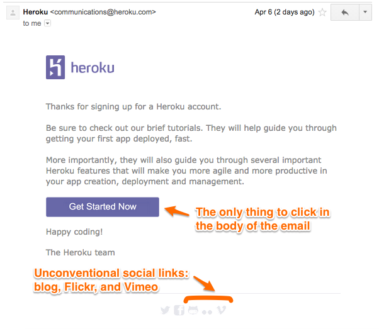Open the Facebook link in the footer
Viewport: 379px width, 329px height.
pyautogui.click(x=179, y=310)
